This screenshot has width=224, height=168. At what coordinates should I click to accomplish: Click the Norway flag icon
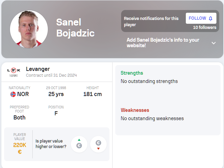click(x=13, y=94)
